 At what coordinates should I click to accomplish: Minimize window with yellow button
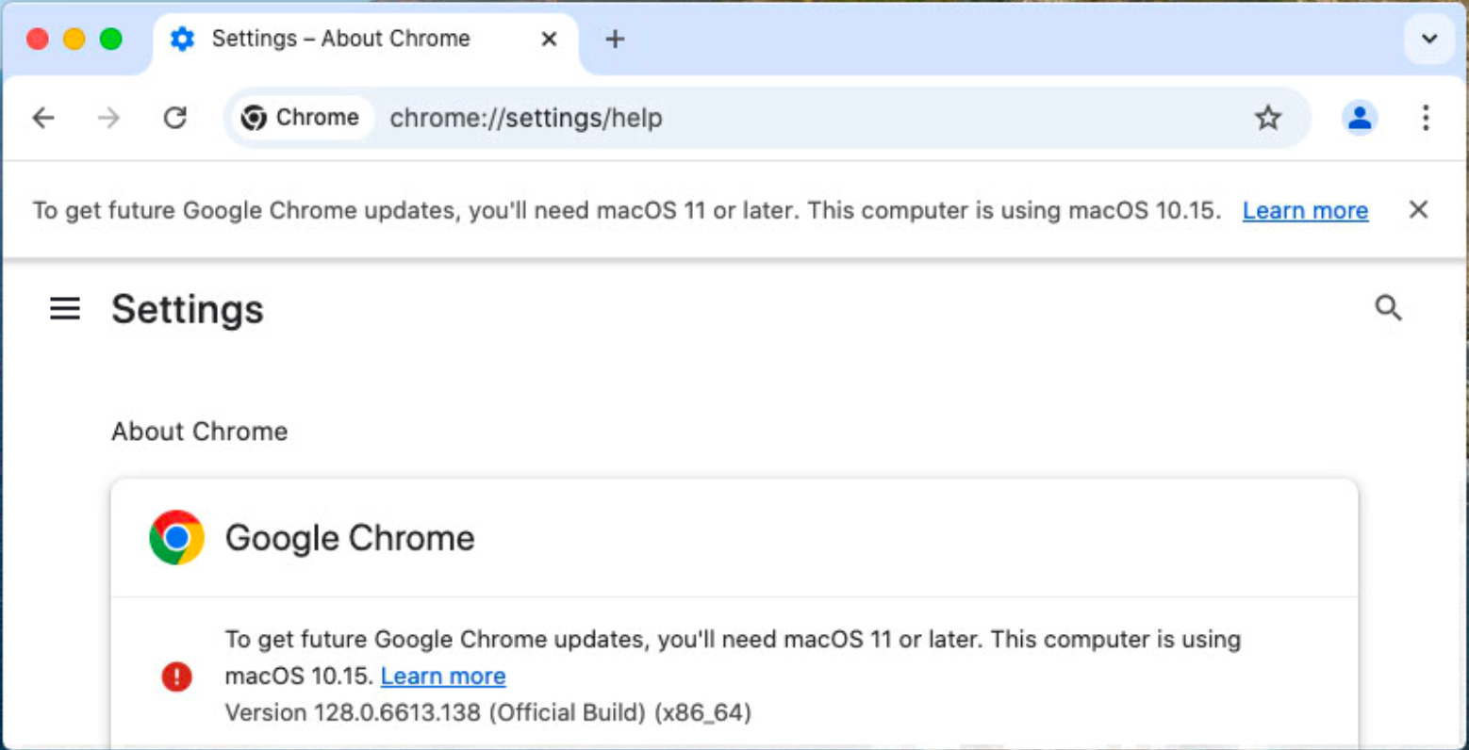point(74,39)
